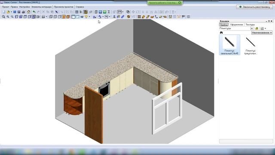275x155 pixels.
Task: Open the Настройки menu
Action: [x=24, y=7]
